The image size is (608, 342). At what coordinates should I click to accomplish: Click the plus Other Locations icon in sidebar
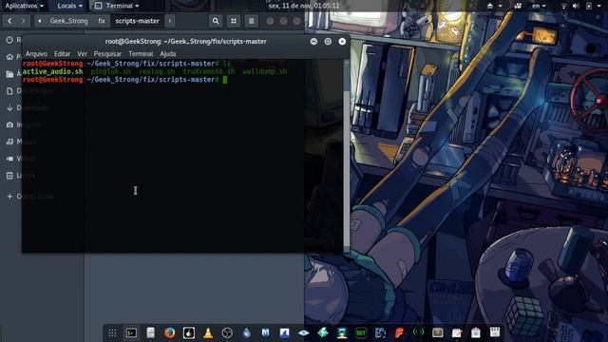click(9, 197)
